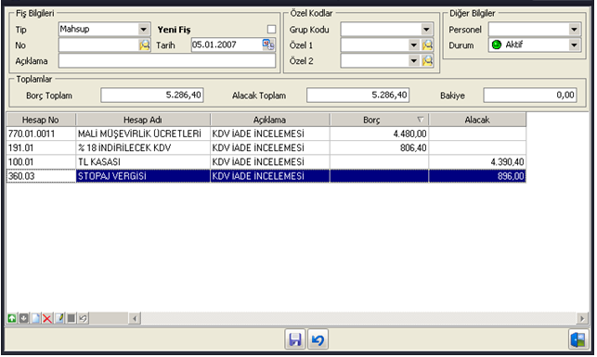Click the Açıklama cell in the TL KASASI row
Viewport: 597px width, 357px height.
coord(270,162)
